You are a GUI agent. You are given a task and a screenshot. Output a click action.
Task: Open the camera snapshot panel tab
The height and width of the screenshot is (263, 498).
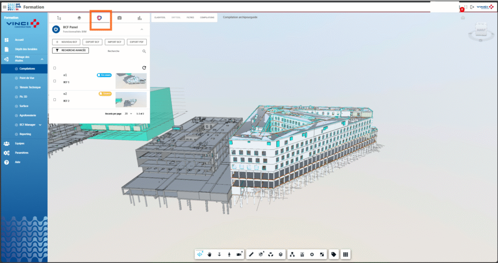pos(119,18)
